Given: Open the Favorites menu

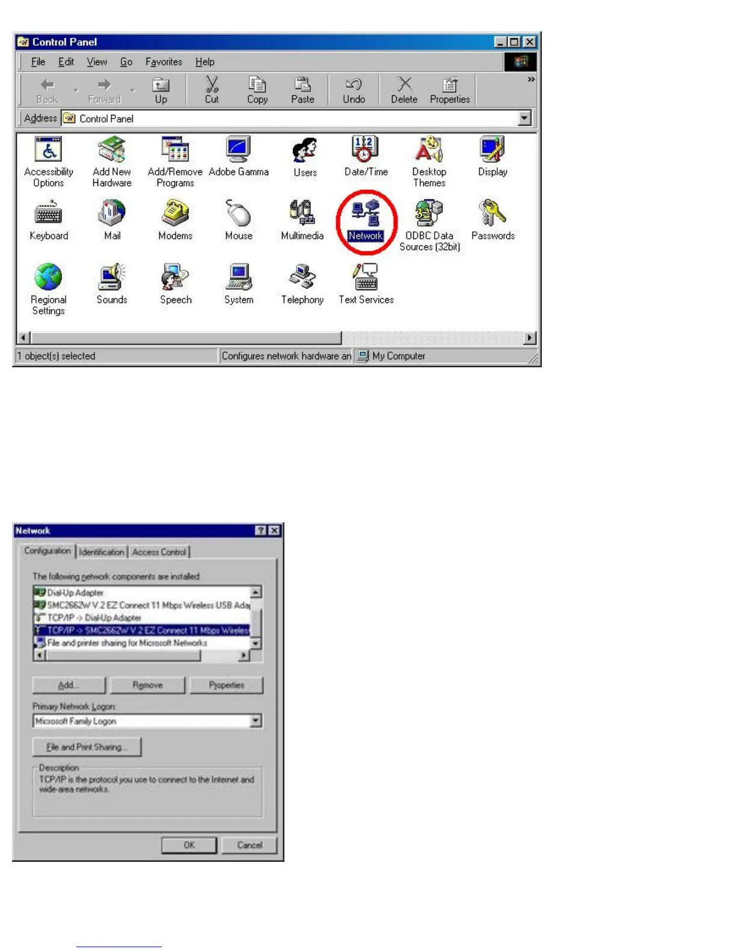Looking at the screenshot, I should [164, 62].
